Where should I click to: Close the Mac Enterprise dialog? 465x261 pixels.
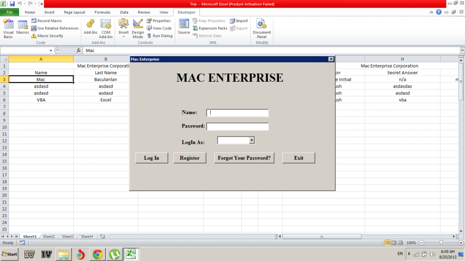[x=331, y=59]
